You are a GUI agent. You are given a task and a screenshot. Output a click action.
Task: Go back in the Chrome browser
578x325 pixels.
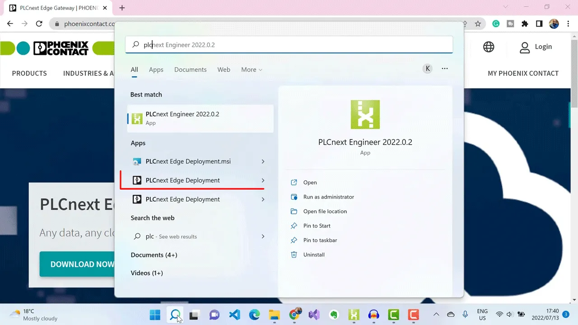click(10, 24)
